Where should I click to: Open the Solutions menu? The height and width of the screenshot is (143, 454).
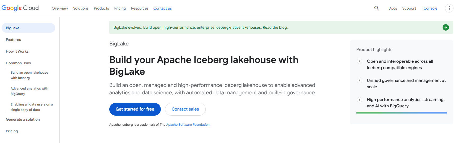81,8
